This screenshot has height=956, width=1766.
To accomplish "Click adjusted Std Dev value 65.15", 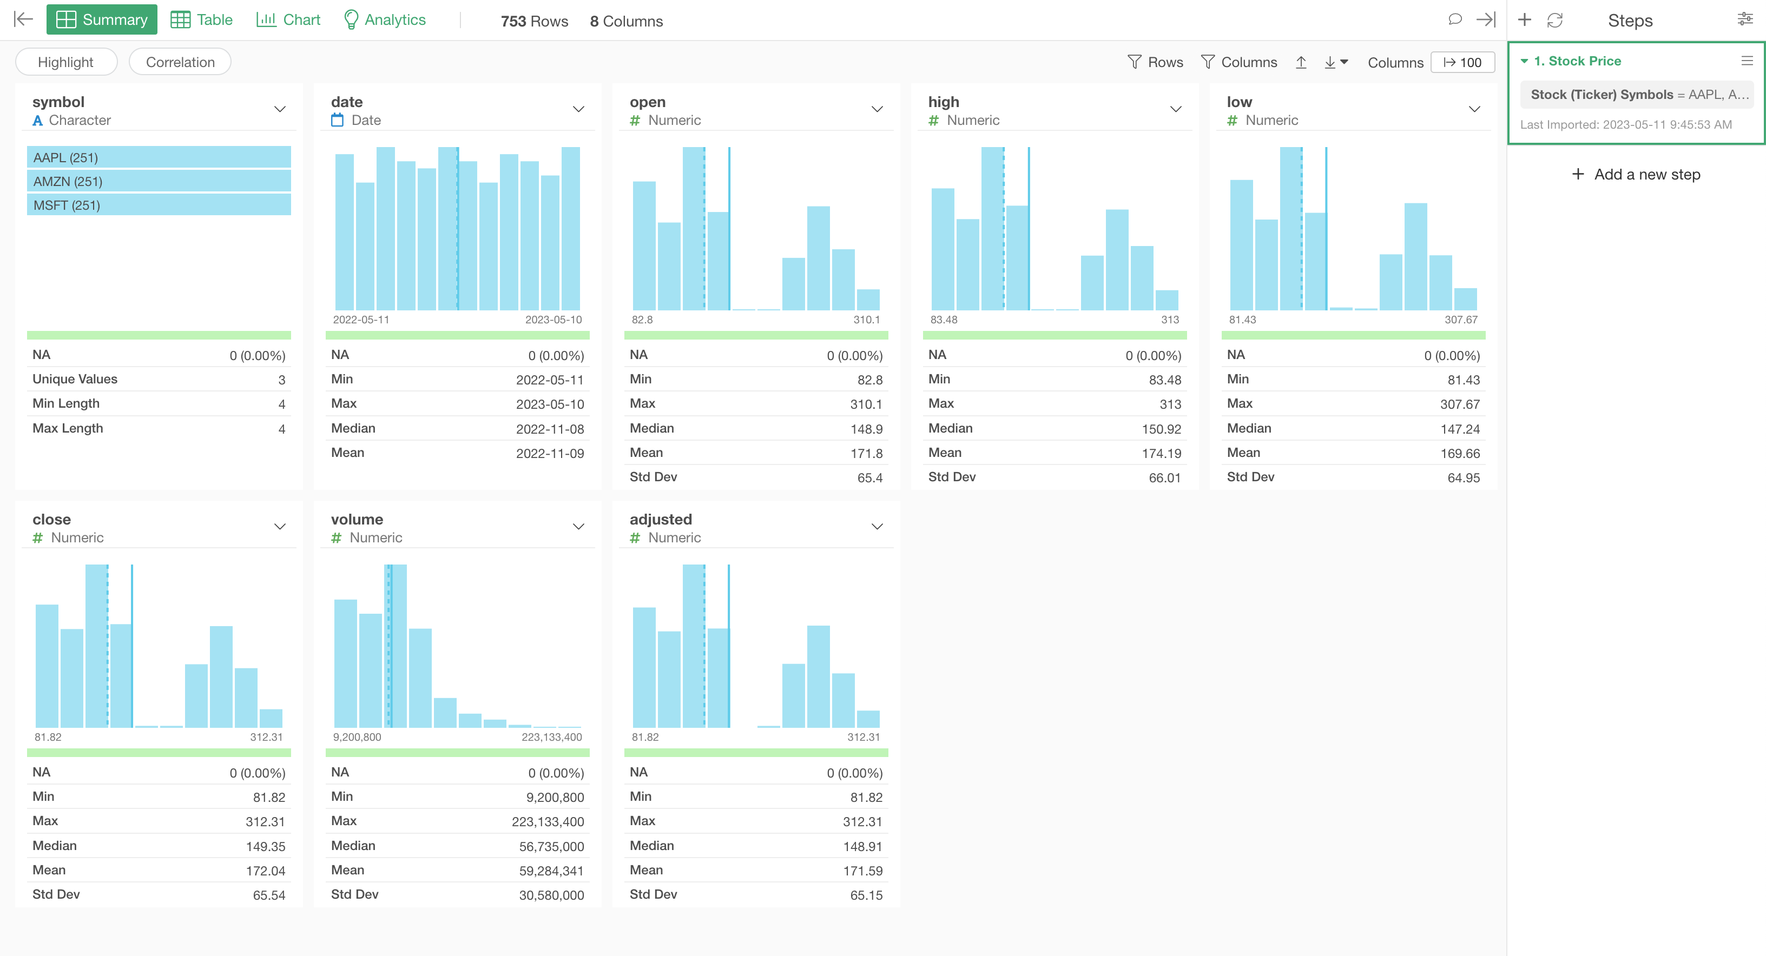I will 866,895.
